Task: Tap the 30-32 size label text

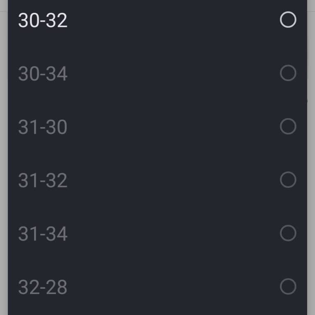Action: 43,20
